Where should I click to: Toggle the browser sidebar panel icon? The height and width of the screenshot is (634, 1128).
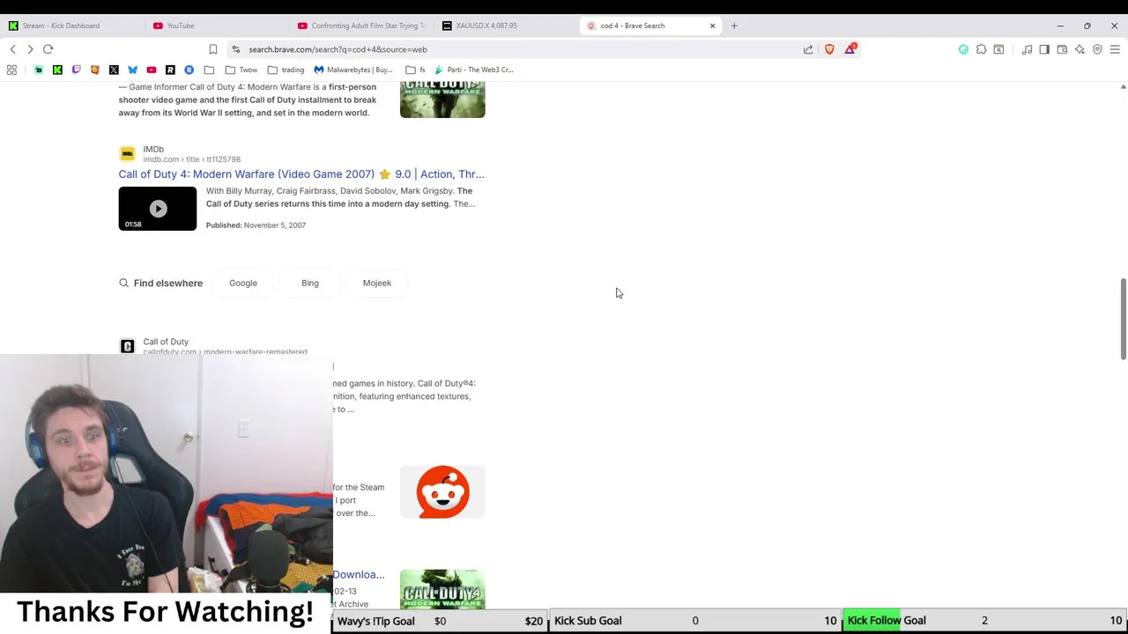pyautogui.click(x=1044, y=49)
